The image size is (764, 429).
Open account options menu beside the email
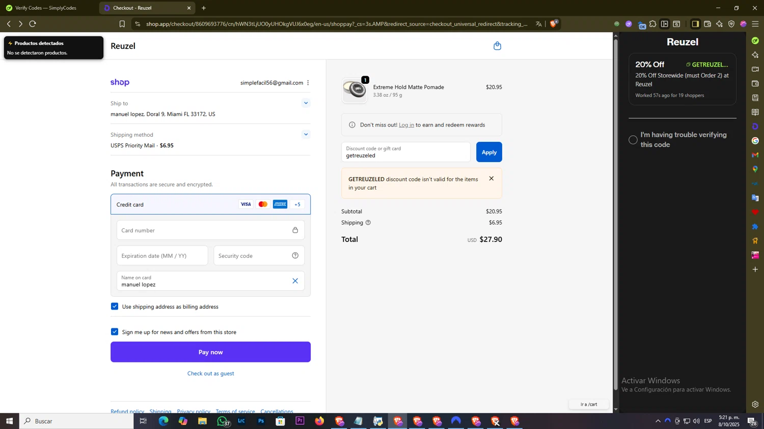coord(308,83)
